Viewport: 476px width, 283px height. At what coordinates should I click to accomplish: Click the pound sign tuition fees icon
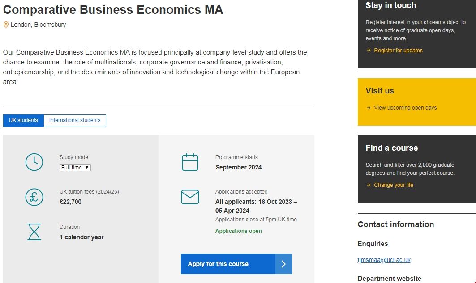click(x=34, y=197)
